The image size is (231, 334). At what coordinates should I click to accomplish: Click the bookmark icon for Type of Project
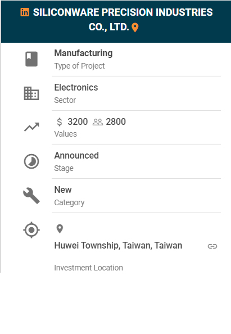(31, 59)
